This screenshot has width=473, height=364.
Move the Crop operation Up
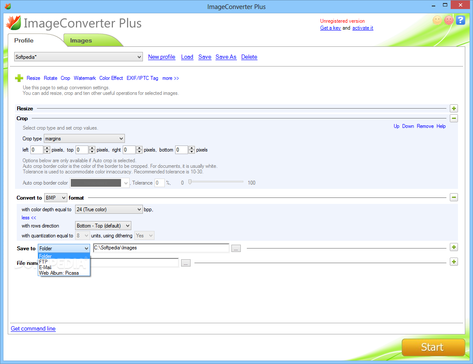396,126
